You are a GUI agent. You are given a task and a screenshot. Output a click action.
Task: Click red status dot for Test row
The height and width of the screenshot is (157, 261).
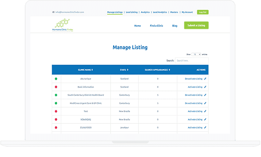tap(56, 111)
